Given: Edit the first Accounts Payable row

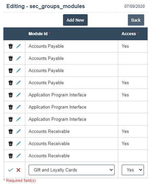Looking at the screenshot, I should click(x=18, y=46).
